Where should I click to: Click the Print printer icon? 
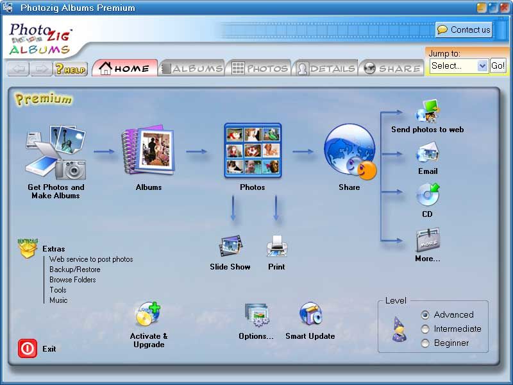pos(277,246)
